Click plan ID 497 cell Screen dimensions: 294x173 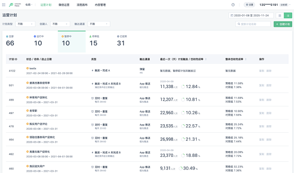(11, 113)
